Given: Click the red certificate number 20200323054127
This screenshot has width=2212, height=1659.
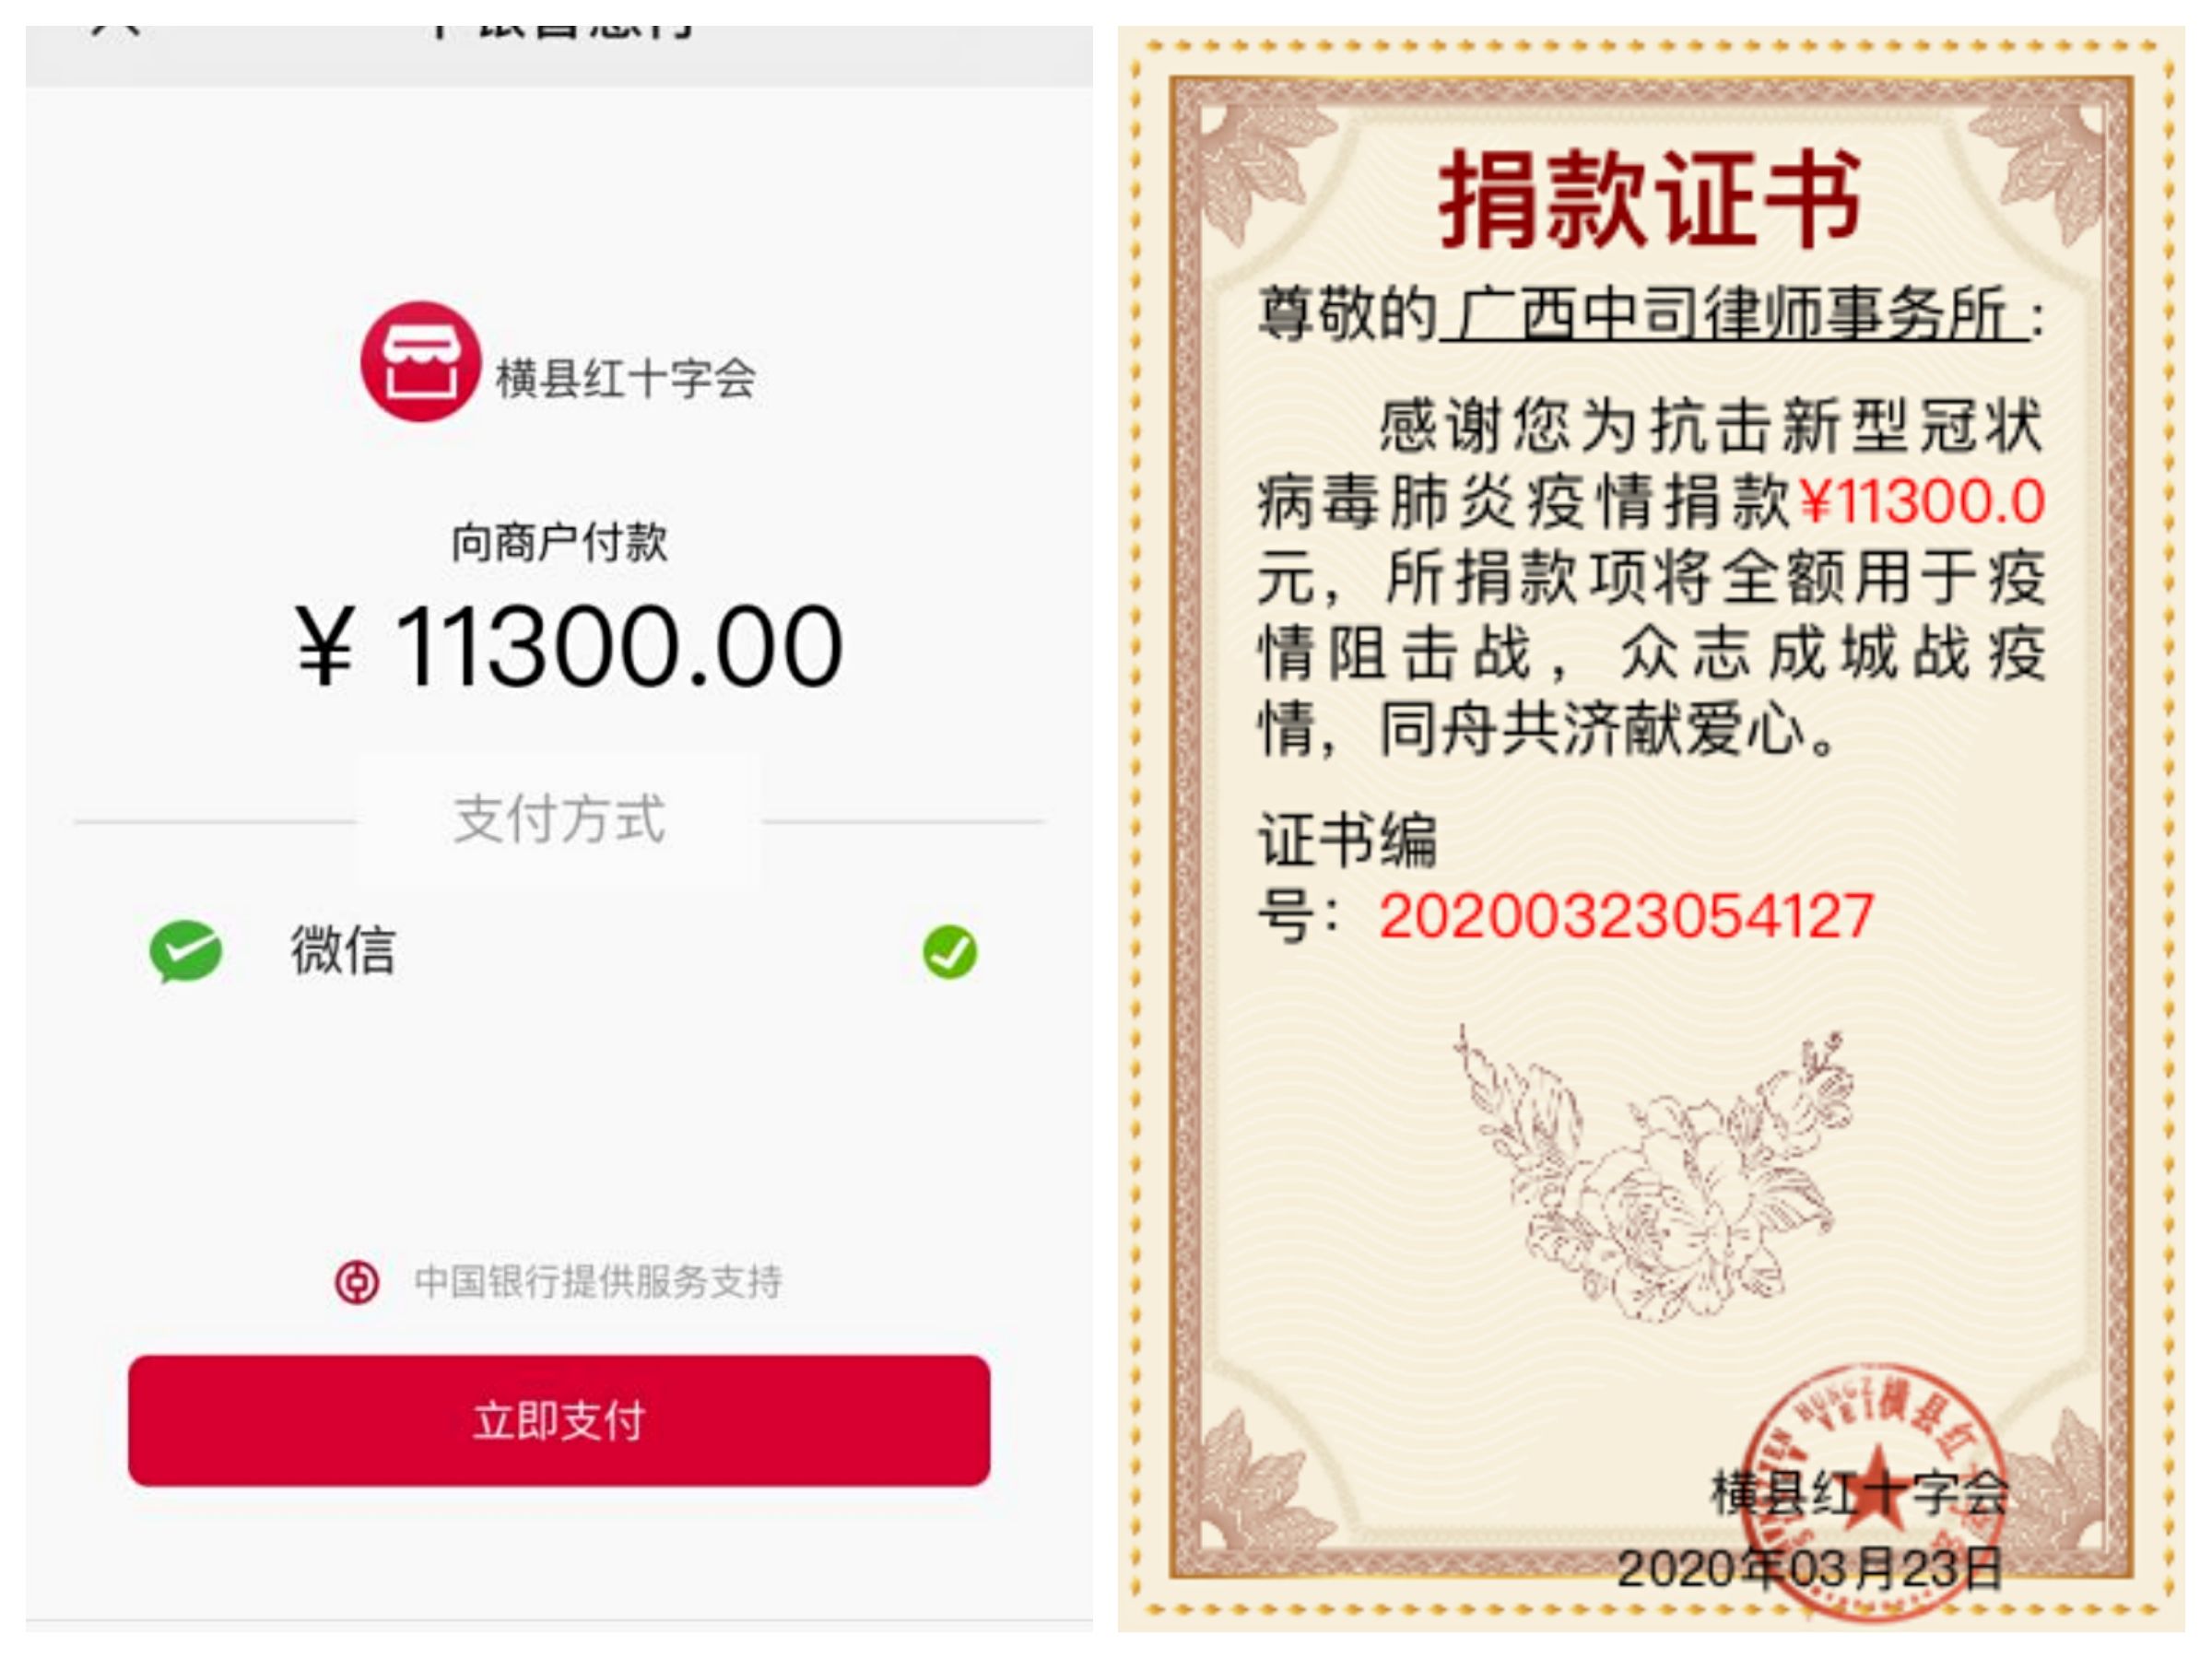Looking at the screenshot, I should (x=1626, y=915).
